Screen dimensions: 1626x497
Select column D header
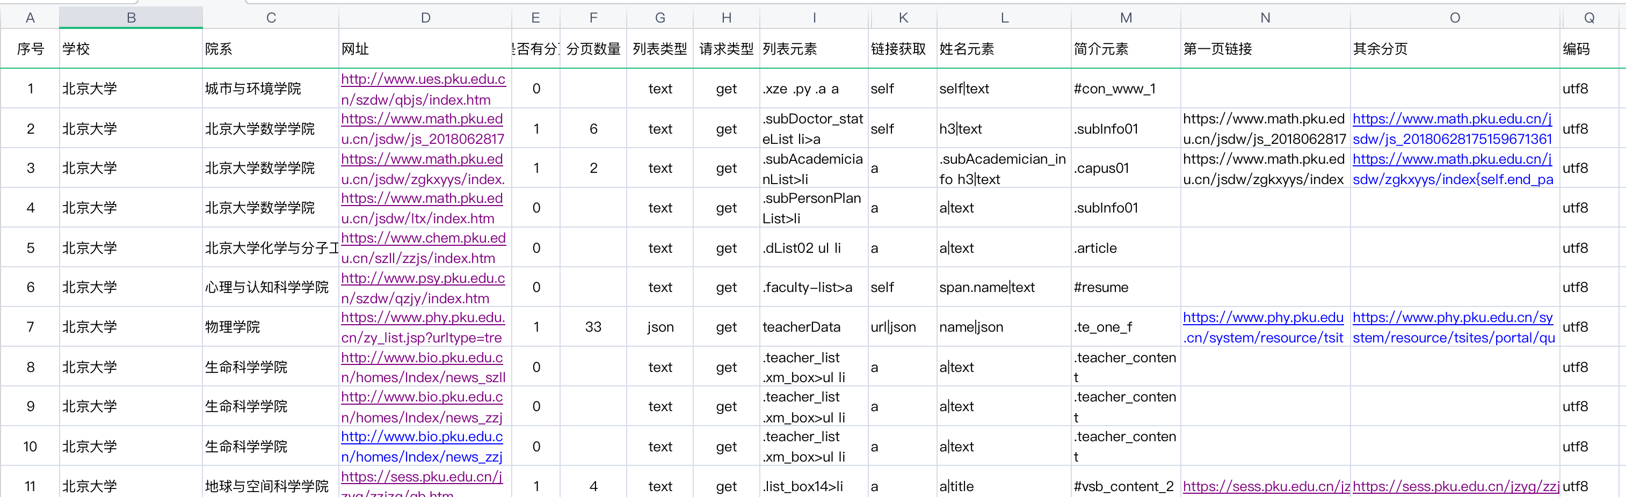point(425,18)
